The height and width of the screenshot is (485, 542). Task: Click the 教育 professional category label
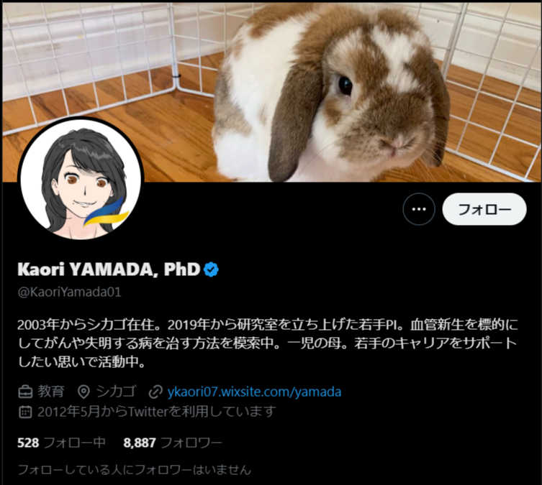tap(51, 392)
